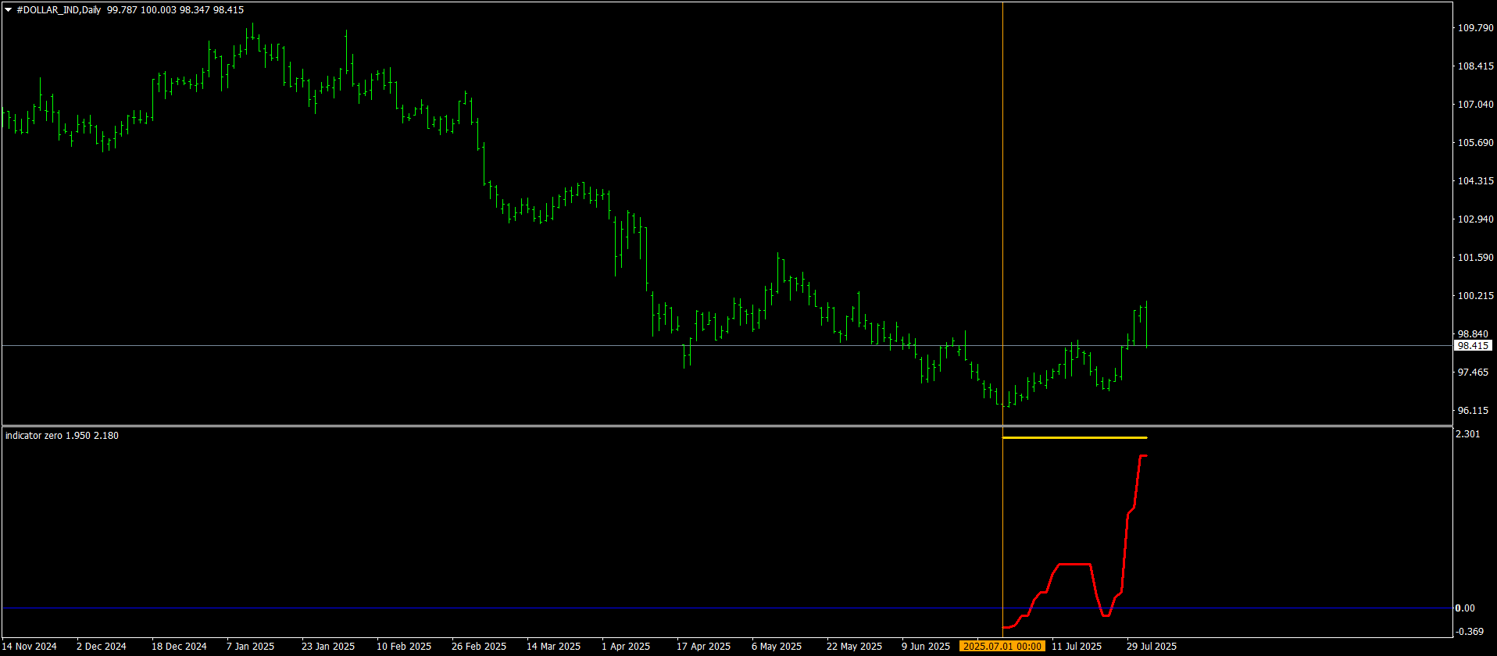Click the 100.215 price scale label
The image size is (1497, 656).
click(x=1475, y=296)
